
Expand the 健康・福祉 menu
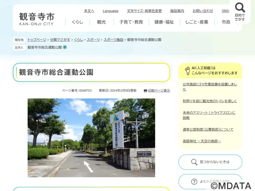pyautogui.click(x=164, y=22)
